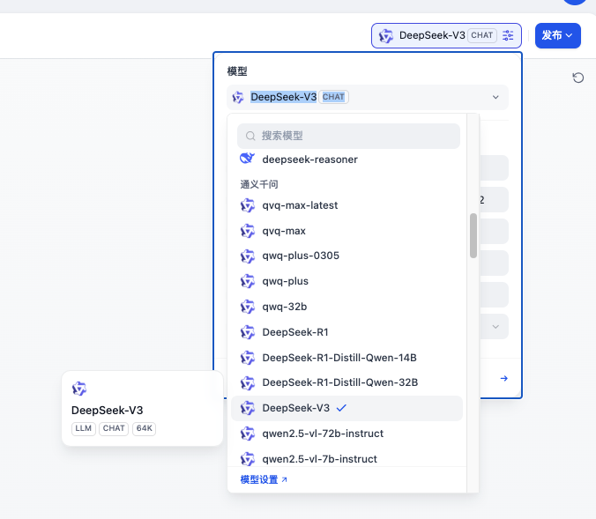Expand the partially hidden dropdown chevron on right
The width and height of the screenshot is (596, 519).
pos(495,327)
